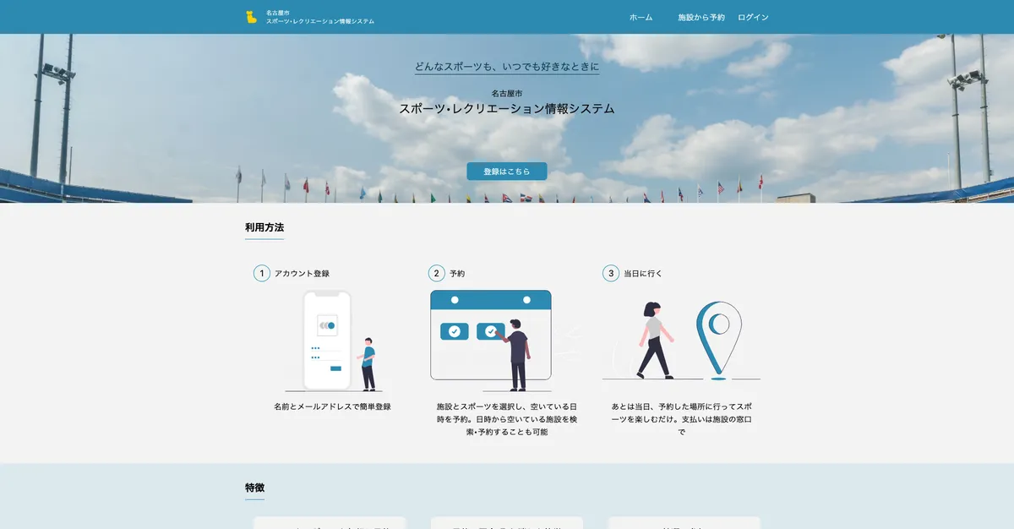Click the description starting あとは当日
This screenshot has height=529, width=1014.
pyautogui.click(x=681, y=419)
